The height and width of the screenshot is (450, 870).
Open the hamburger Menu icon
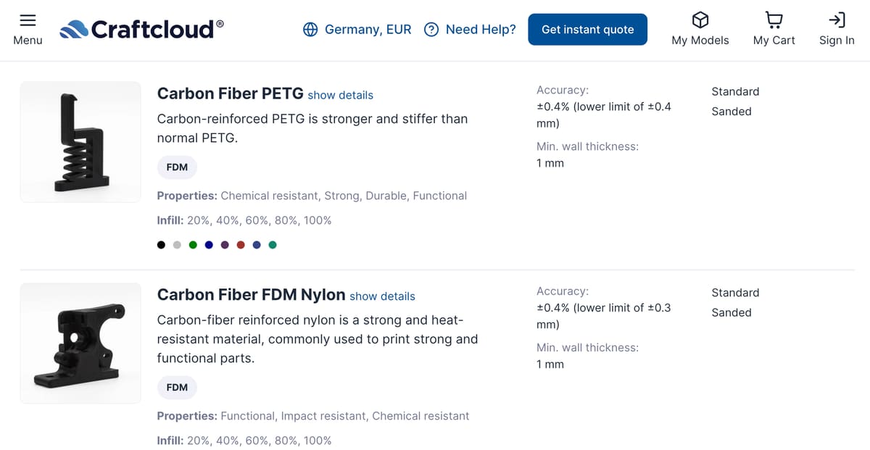[x=28, y=20]
